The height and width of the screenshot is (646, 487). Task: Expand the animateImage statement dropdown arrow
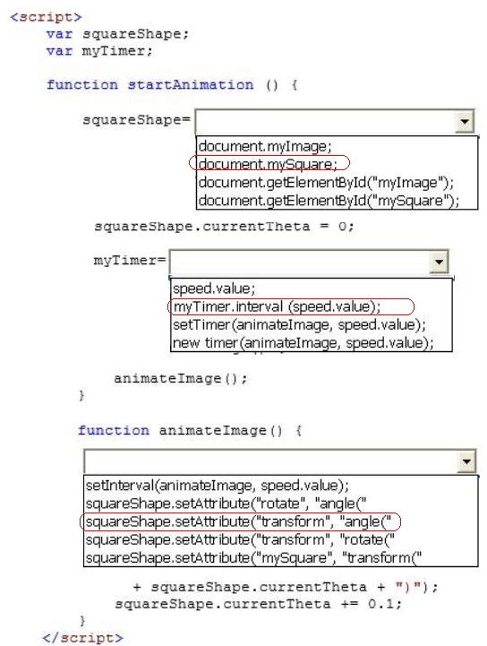[x=466, y=461]
